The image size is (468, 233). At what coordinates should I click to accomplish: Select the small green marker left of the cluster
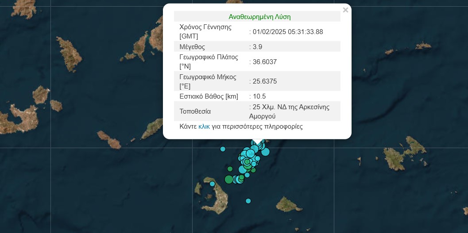230,168
